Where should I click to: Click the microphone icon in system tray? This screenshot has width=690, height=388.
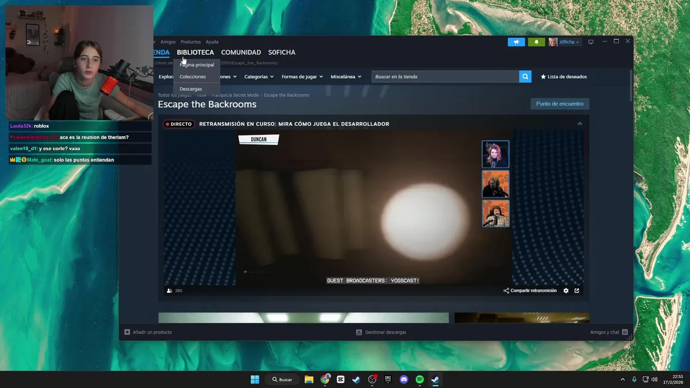click(634, 379)
